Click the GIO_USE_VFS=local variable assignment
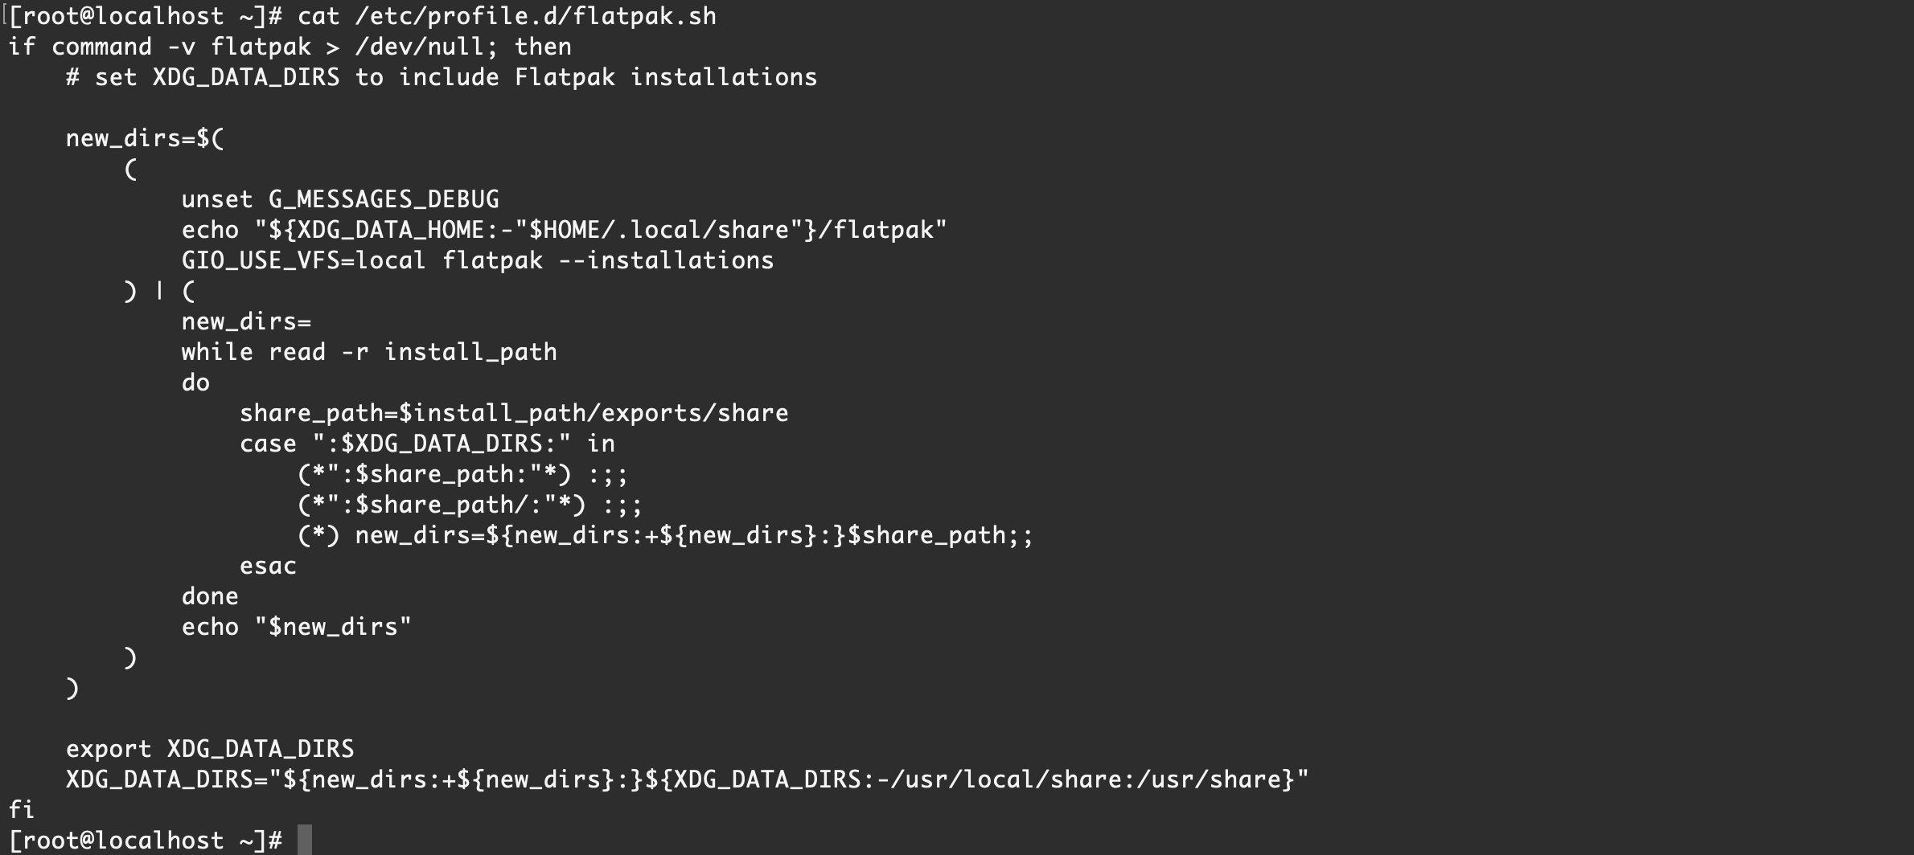This screenshot has width=1914, height=855. tap(303, 260)
